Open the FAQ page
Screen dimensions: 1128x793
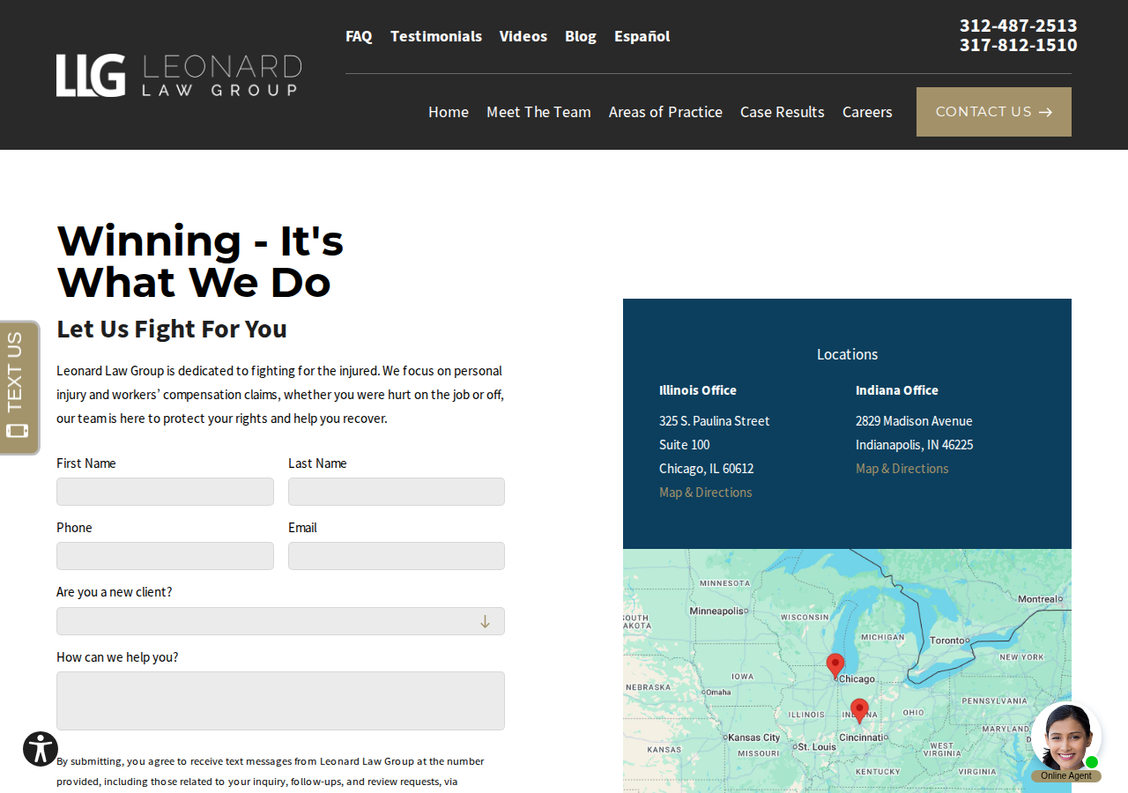pyautogui.click(x=359, y=36)
